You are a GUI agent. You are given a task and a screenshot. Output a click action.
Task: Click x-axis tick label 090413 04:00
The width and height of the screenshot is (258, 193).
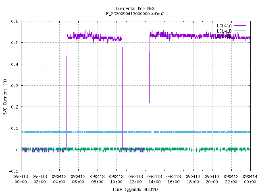[x=59, y=179]
